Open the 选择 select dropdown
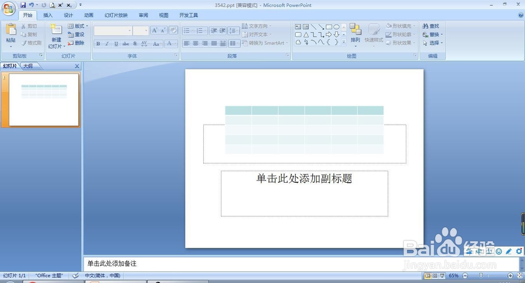Screen dimensions: 525x283 tap(442, 43)
